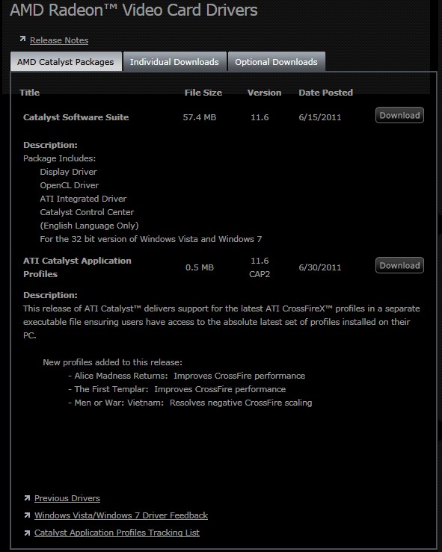Open the Previous Drivers link
442x552 pixels.
67,498
